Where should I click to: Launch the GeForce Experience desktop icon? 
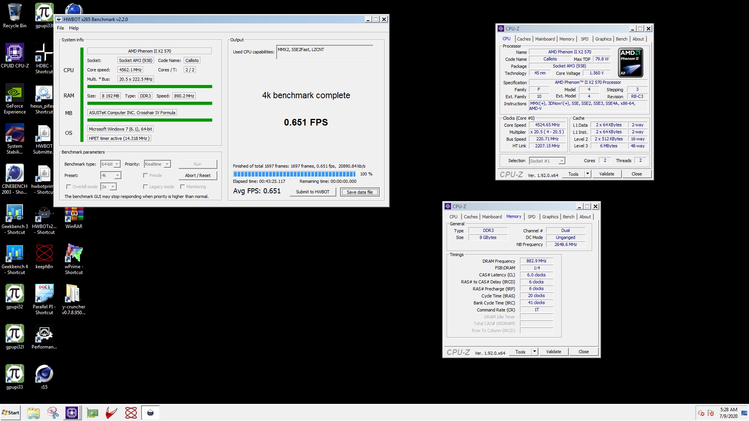point(14,99)
